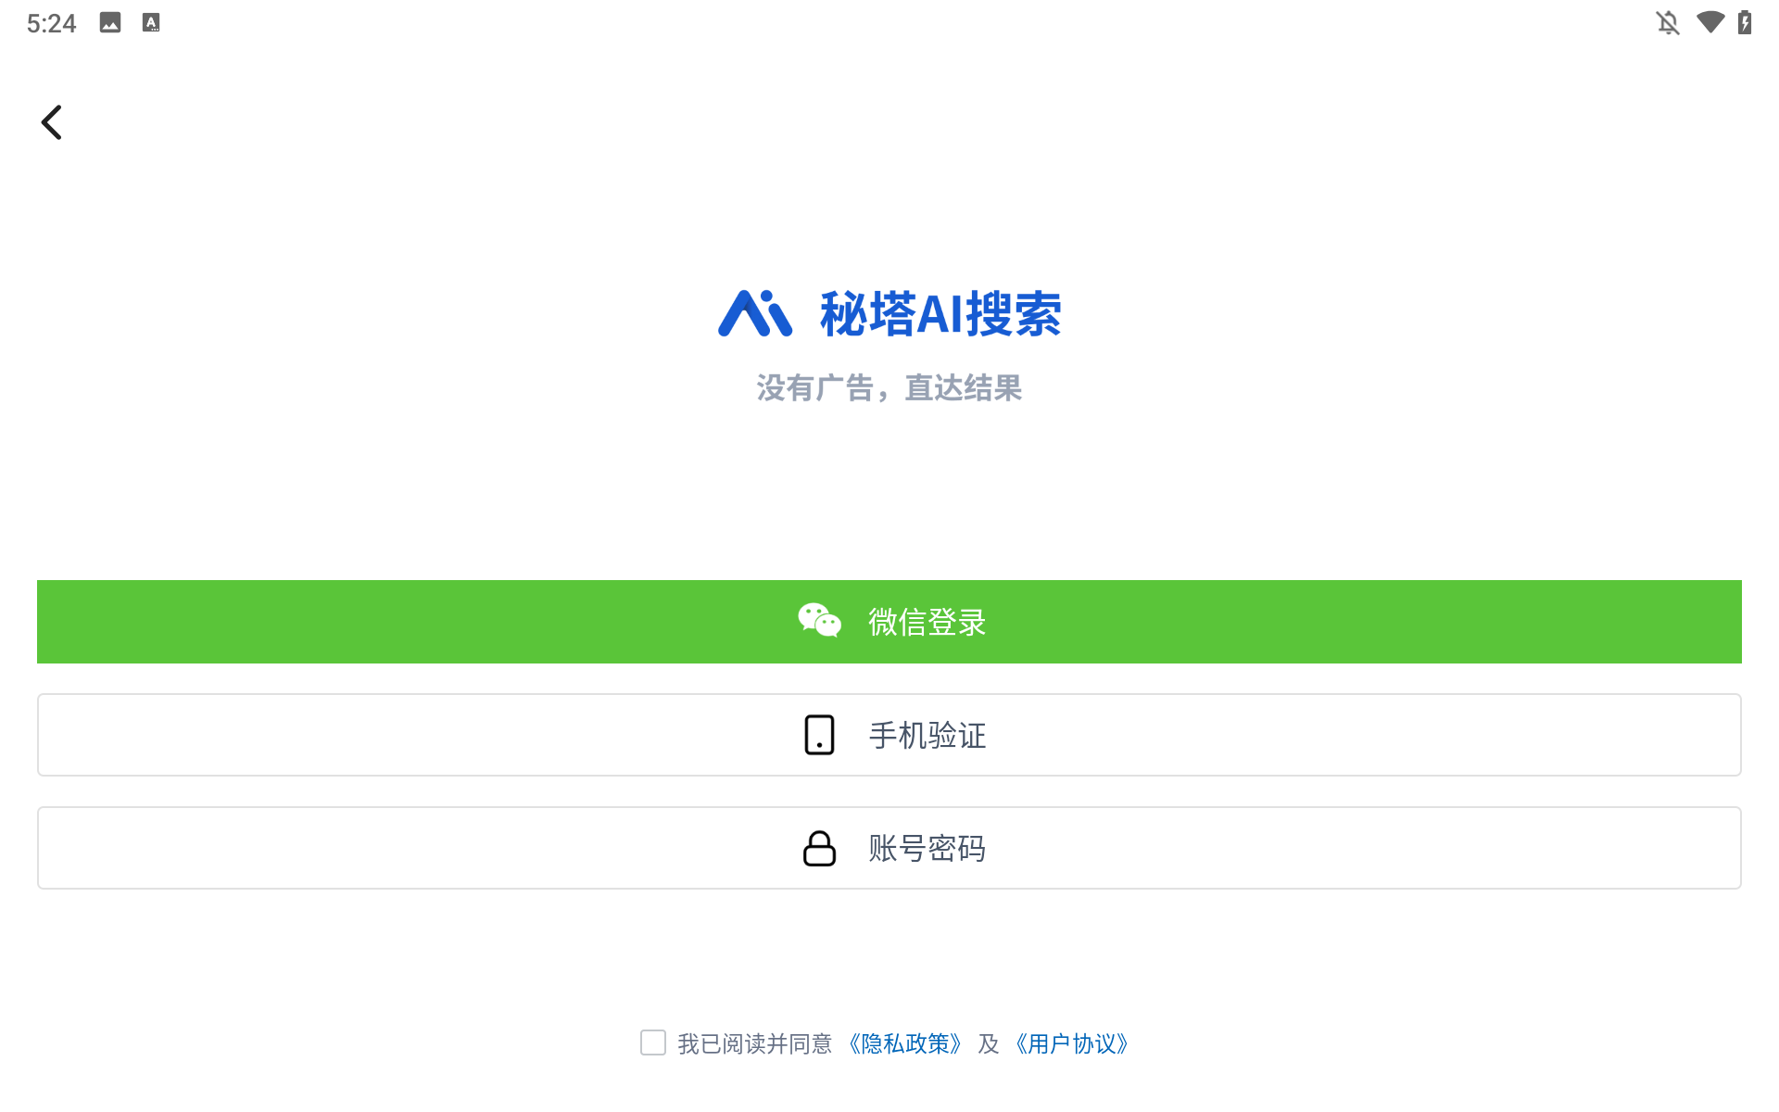Tap the WeChat icon inside the green button
Screen dimensions: 1779x1112
819,621
